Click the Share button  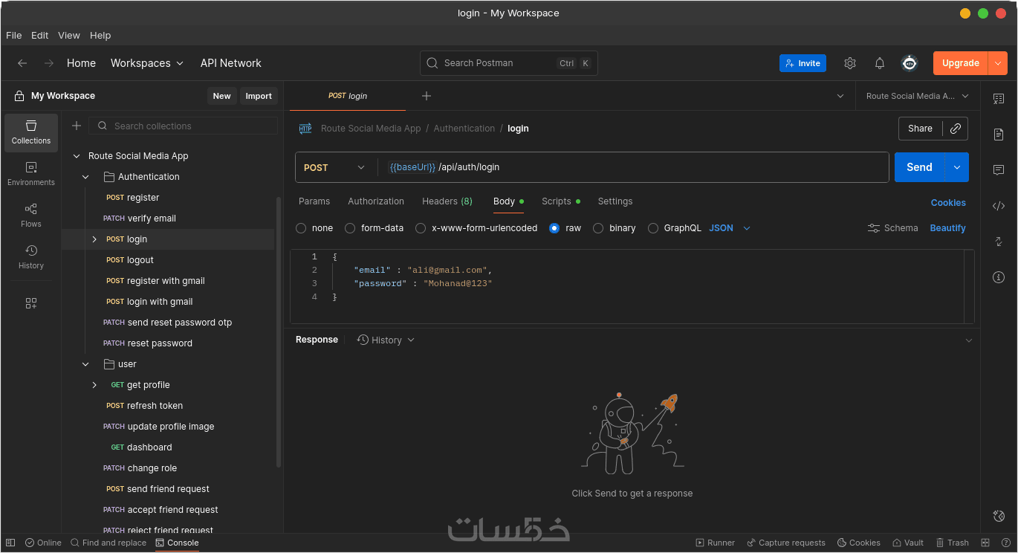point(920,129)
